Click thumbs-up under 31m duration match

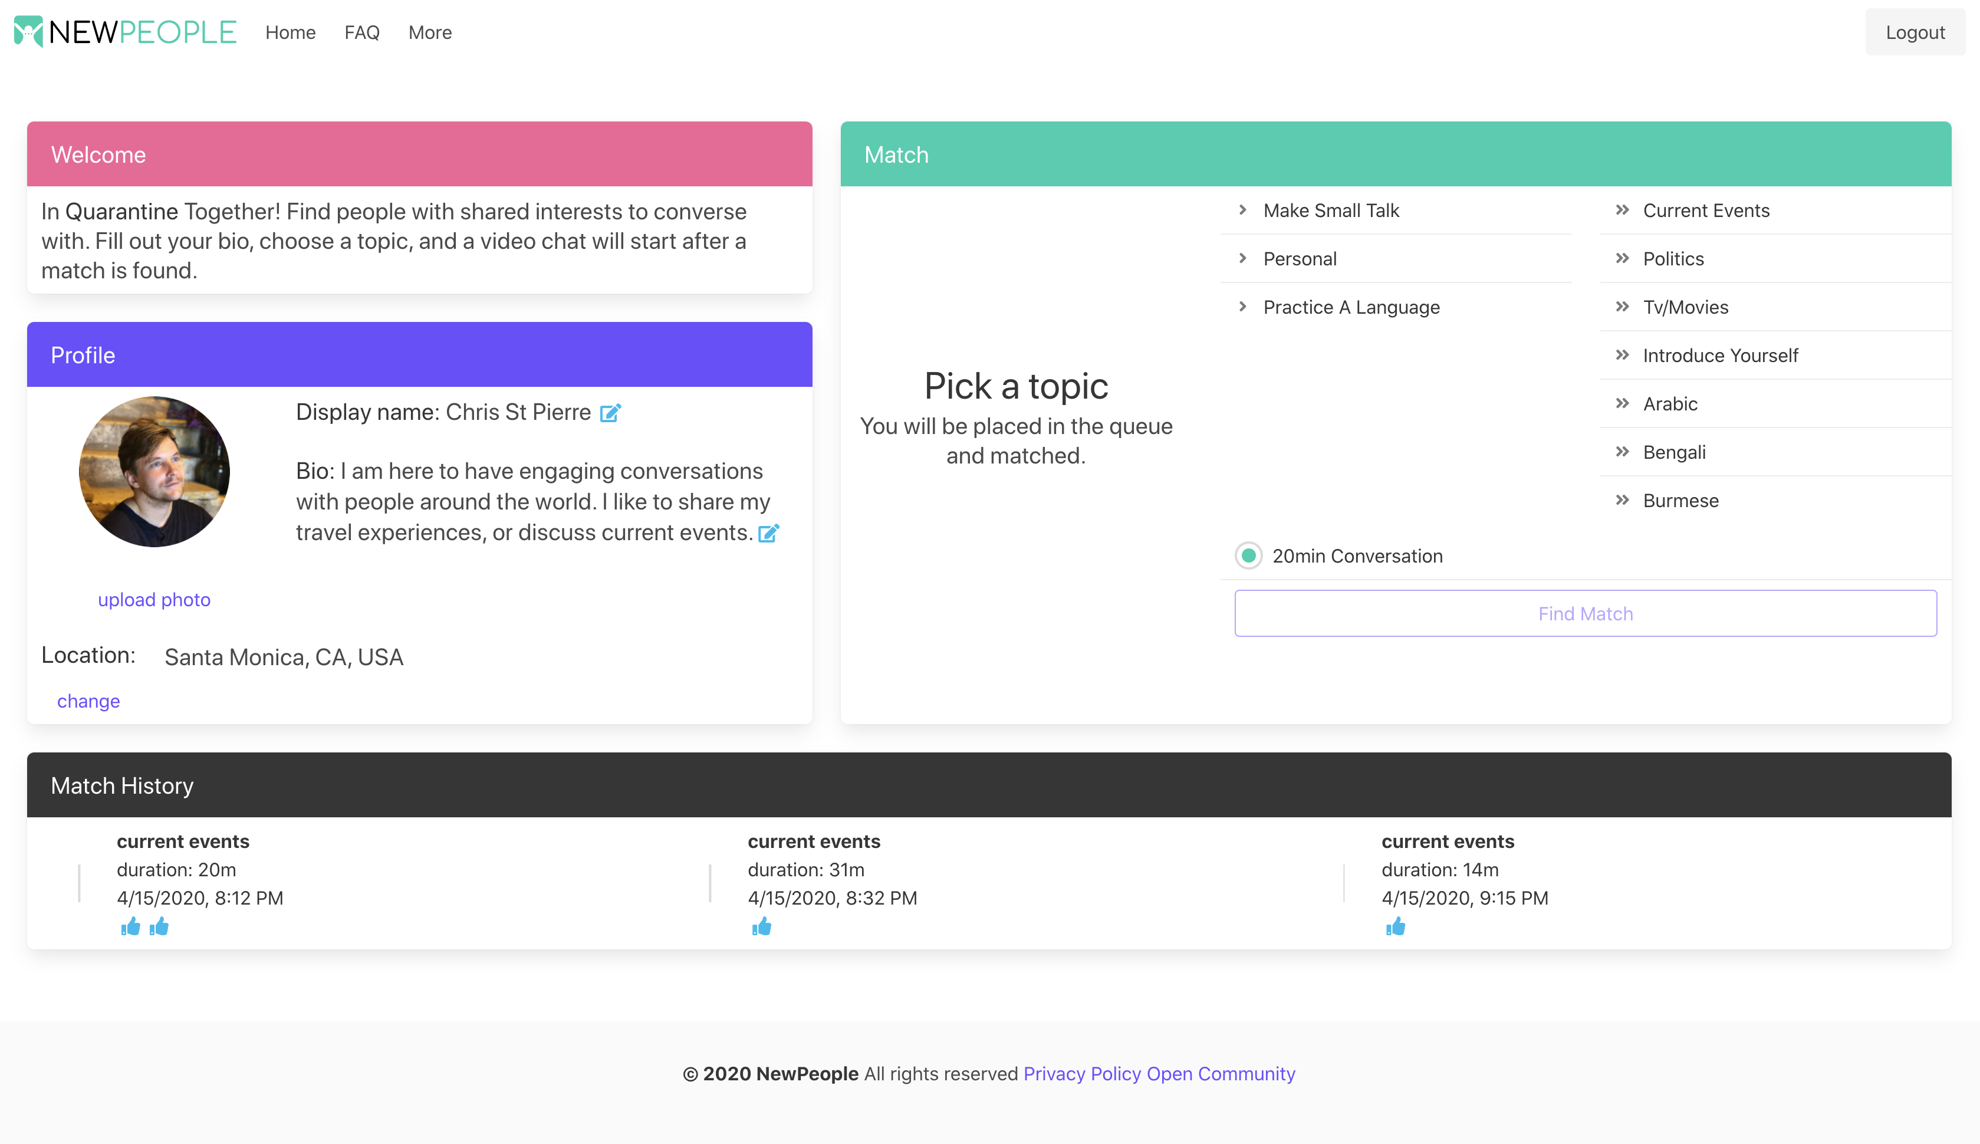(761, 927)
